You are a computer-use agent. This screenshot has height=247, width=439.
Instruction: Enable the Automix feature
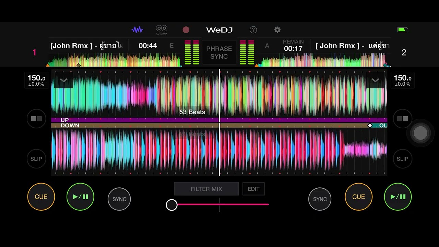(162, 30)
